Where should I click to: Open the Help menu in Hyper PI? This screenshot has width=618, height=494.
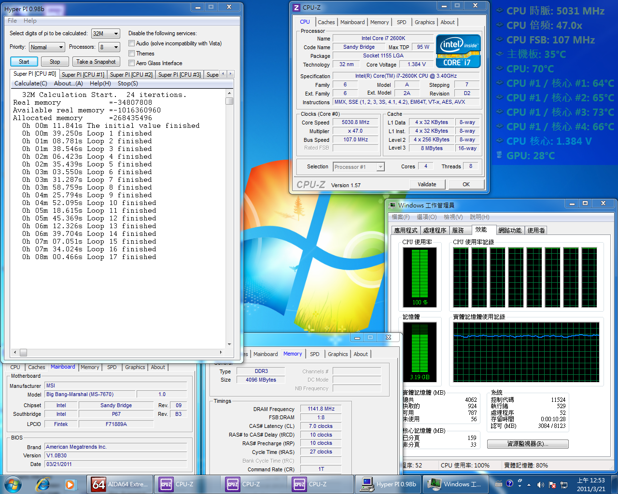click(30, 21)
